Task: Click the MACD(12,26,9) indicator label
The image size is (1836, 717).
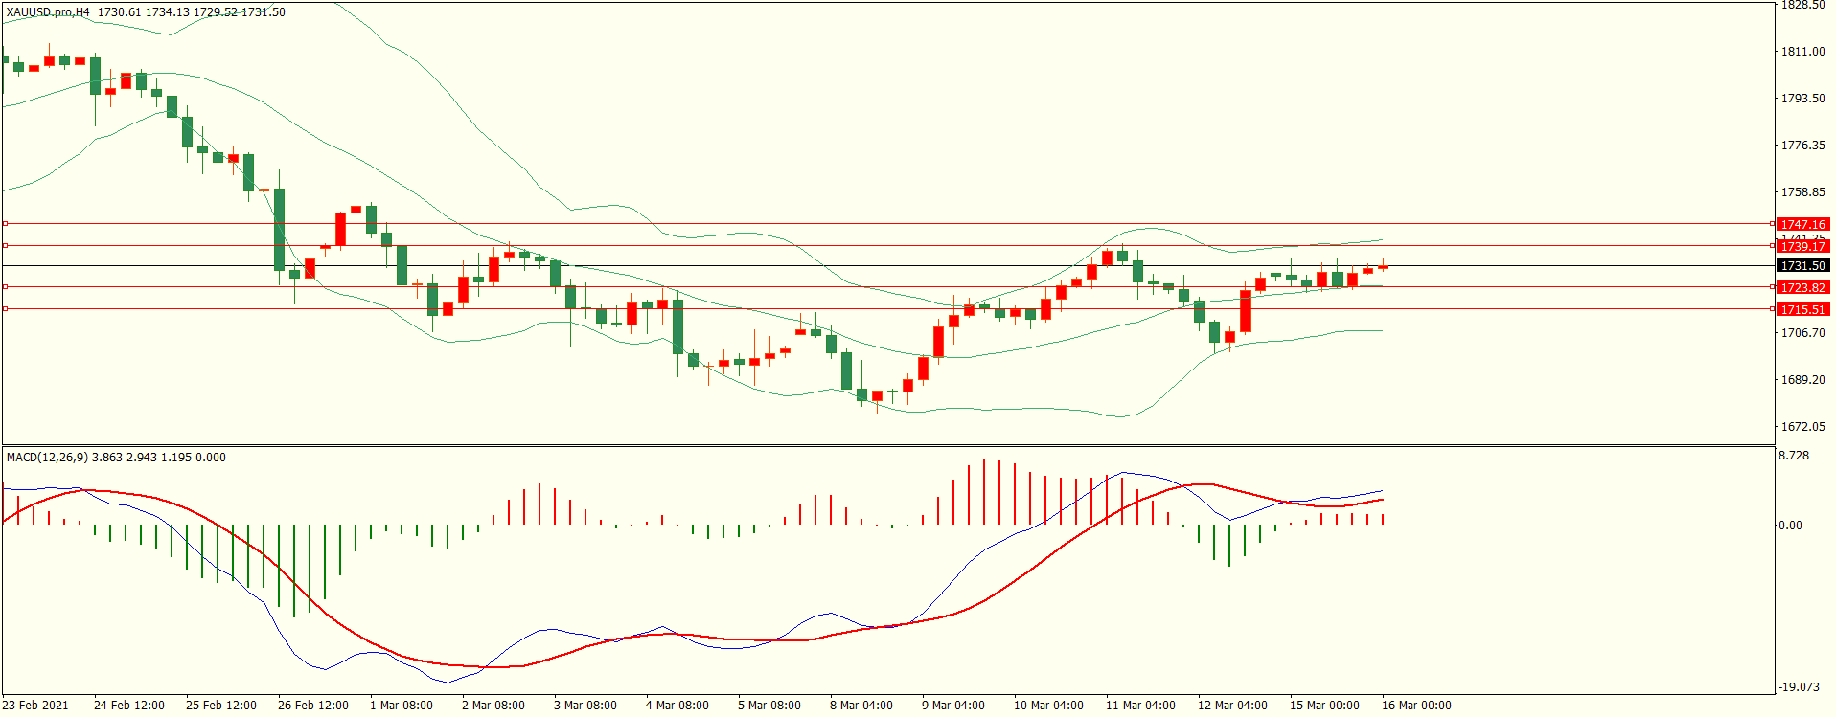Action: (x=47, y=458)
